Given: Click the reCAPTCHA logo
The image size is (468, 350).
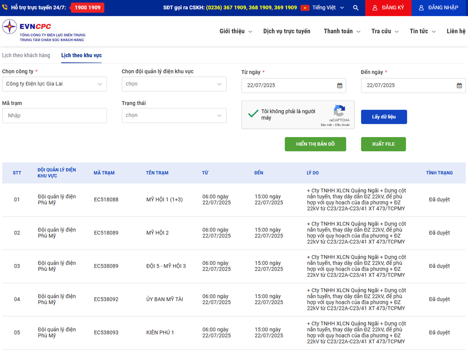Looking at the screenshot, I should (x=340, y=111).
